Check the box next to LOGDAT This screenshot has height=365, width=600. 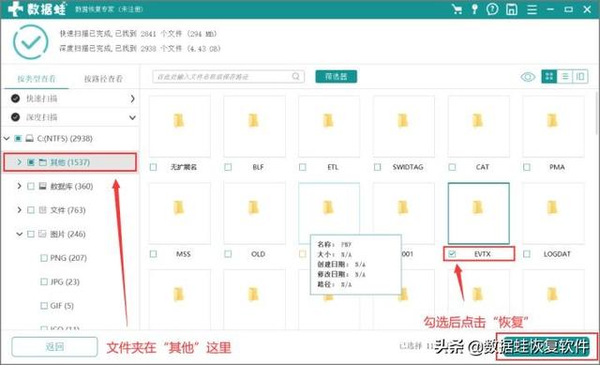click(527, 254)
